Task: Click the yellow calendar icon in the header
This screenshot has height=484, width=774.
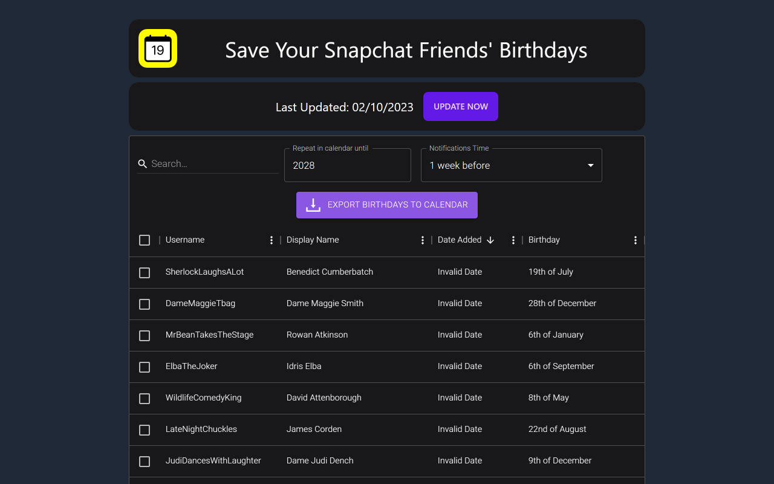Action: click(x=157, y=48)
